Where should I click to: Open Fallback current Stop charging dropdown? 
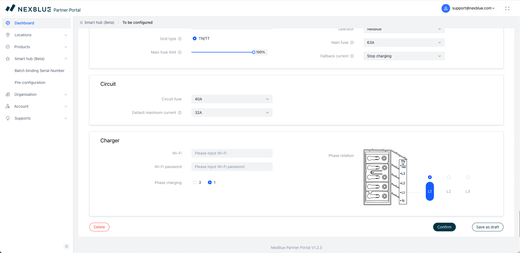click(404, 56)
